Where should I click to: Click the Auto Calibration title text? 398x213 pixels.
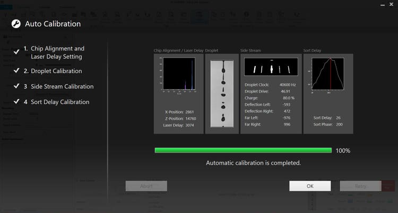click(53, 24)
